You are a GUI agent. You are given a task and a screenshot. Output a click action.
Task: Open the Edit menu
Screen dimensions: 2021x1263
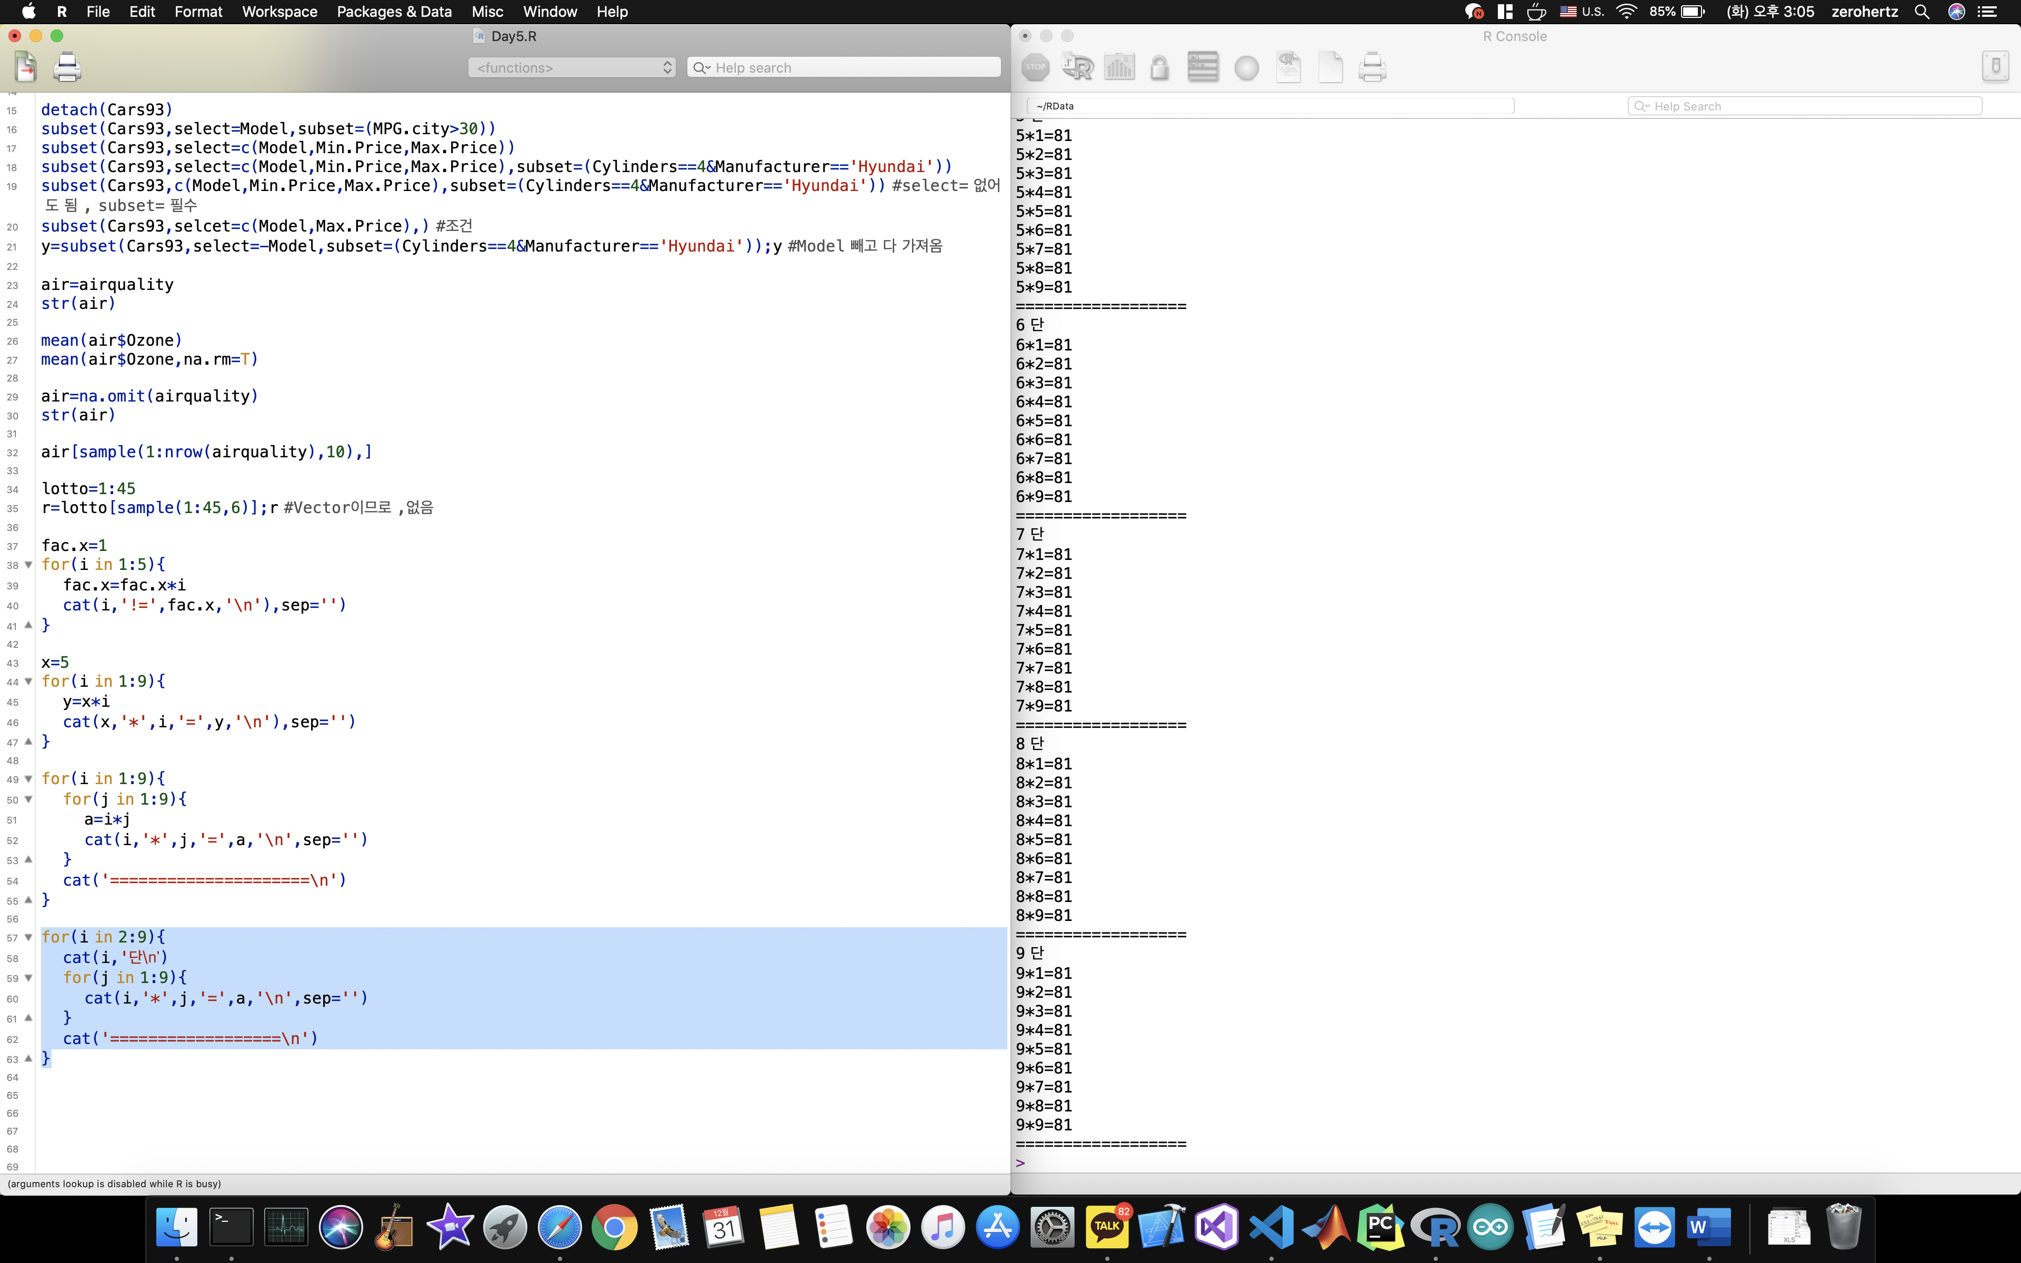pos(142,12)
